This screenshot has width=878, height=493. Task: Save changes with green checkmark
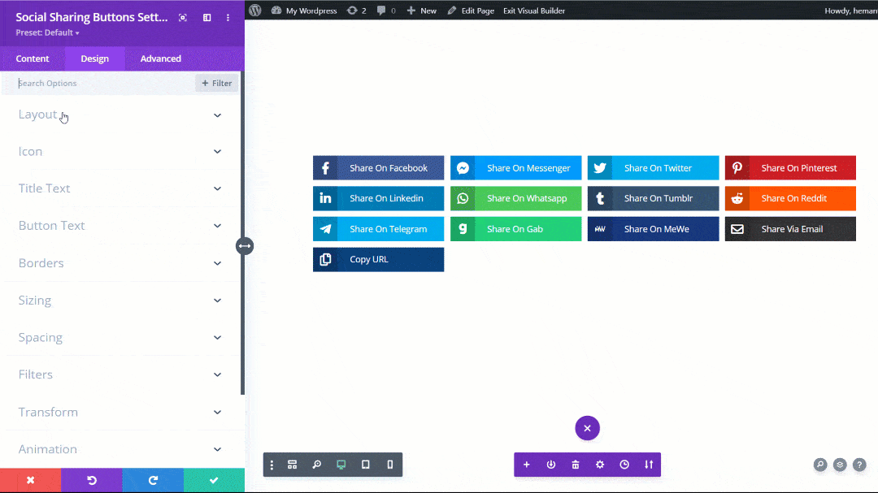(x=214, y=480)
